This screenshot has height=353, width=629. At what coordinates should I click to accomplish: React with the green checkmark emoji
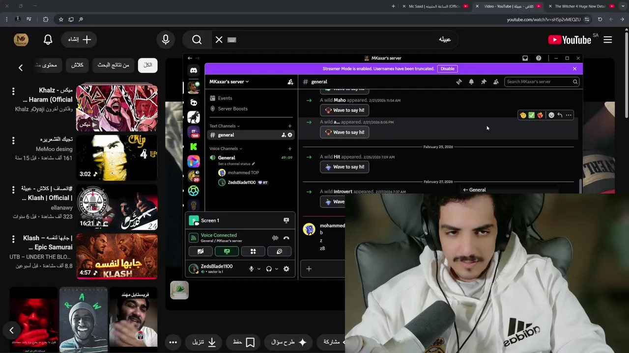pyautogui.click(x=531, y=115)
